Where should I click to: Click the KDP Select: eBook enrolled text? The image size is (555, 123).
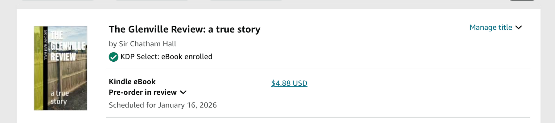[x=166, y=57]
